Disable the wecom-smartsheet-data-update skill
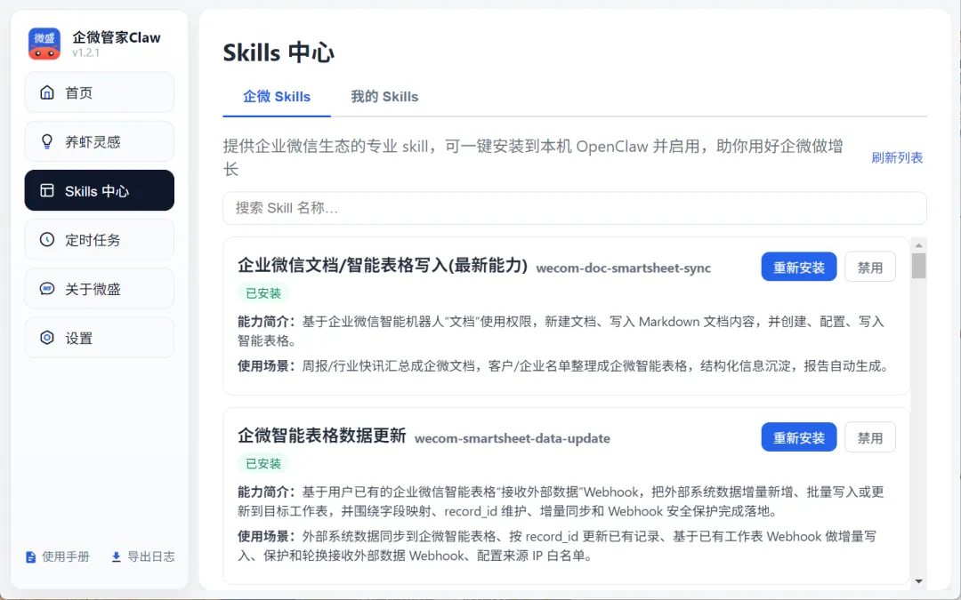The height and width of the screenshot is (600, 961). [x=869, y=437]
